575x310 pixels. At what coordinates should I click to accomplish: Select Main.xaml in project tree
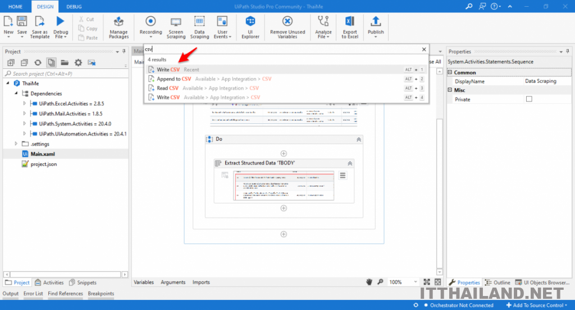(43, 154)
